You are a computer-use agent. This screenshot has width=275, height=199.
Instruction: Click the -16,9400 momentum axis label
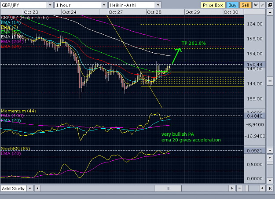255,136
